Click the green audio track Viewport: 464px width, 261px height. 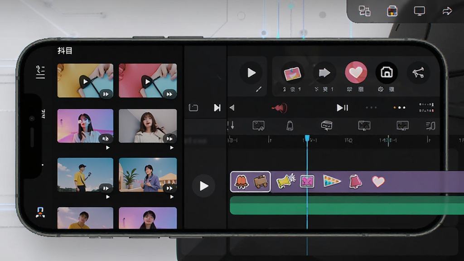(347, 205)
